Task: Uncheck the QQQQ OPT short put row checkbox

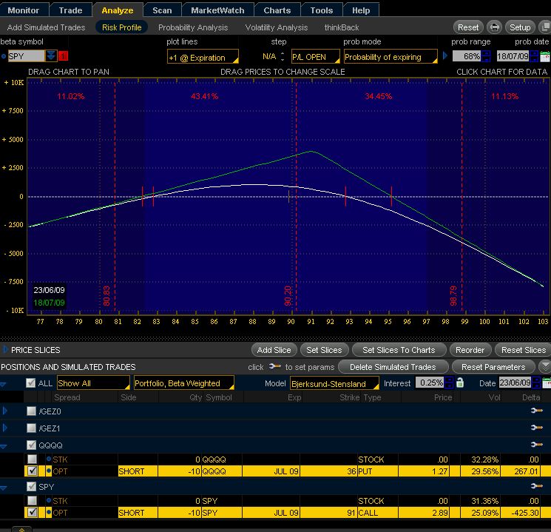Action: [x=31, y=471]
